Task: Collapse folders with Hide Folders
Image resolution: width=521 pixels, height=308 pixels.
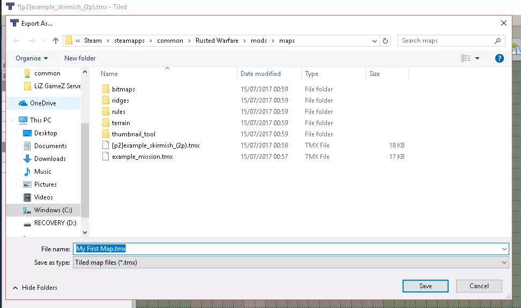Action: [x=35, y=288]
